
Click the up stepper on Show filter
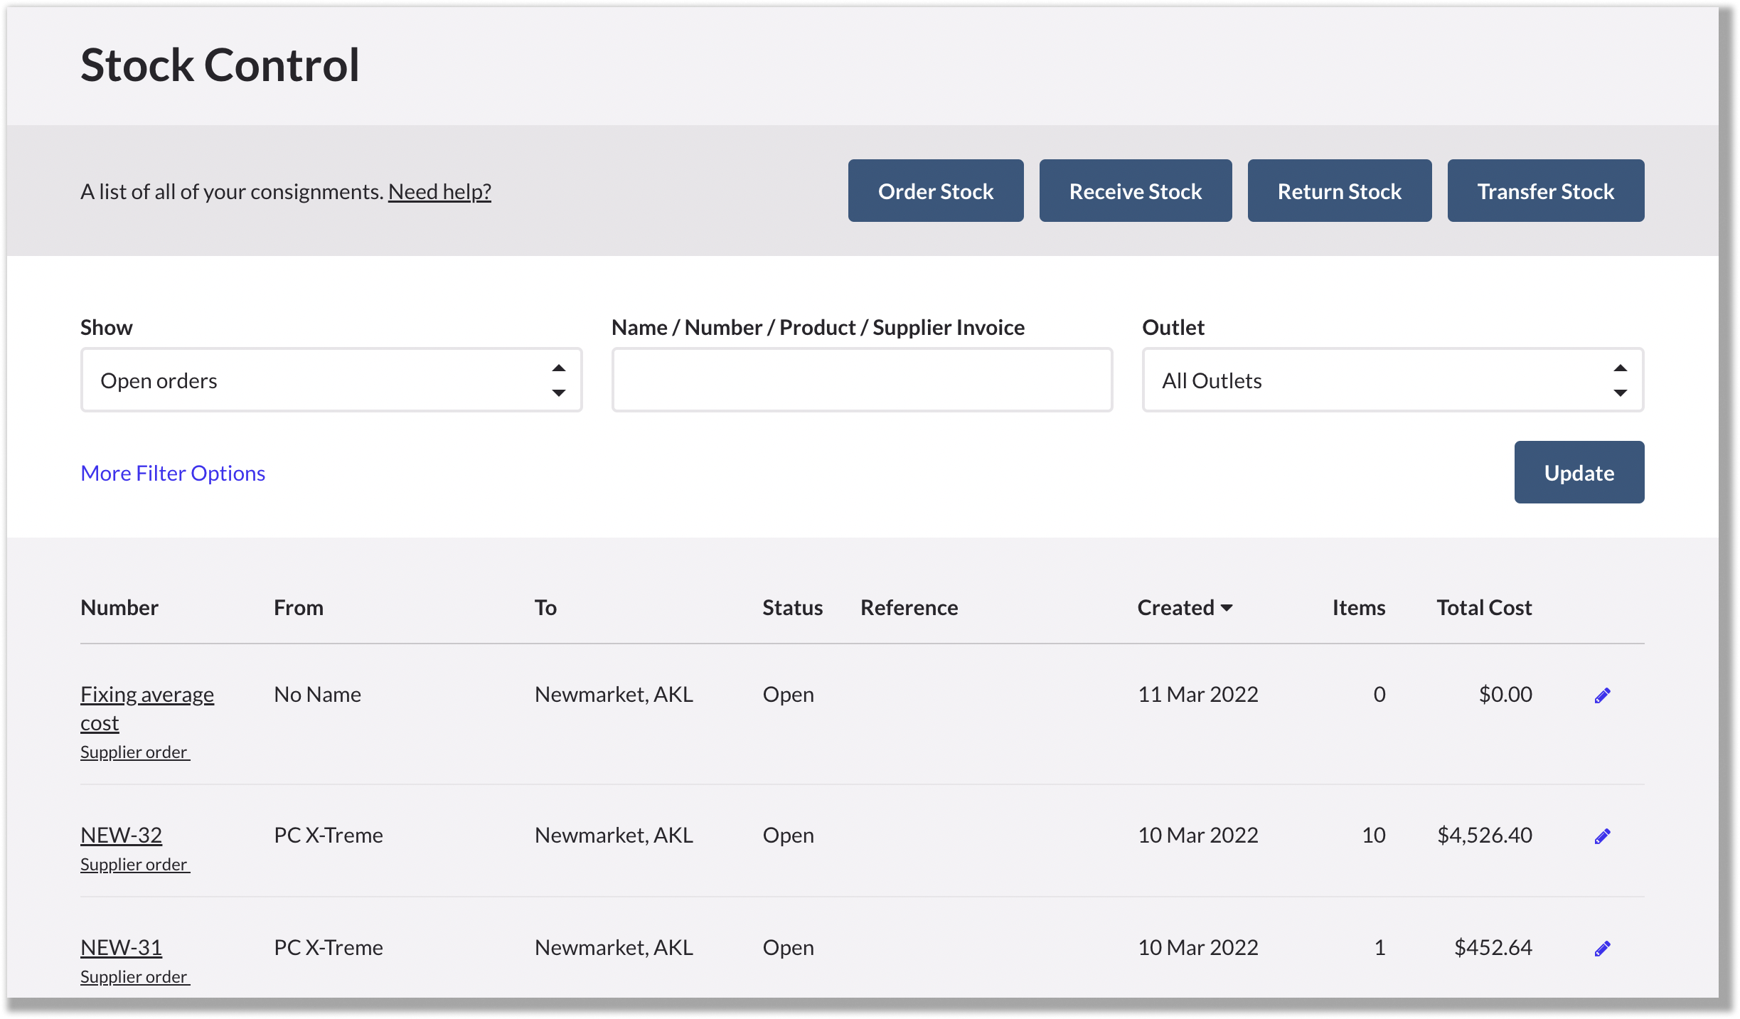(x=559, y=368)
